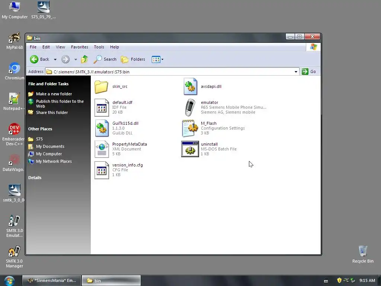
Task: Go to S75 in Other Places
Action: click(x=39, y=139)
